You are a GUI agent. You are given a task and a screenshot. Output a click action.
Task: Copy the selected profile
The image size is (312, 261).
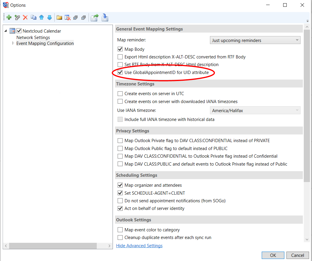pos(34,18)
